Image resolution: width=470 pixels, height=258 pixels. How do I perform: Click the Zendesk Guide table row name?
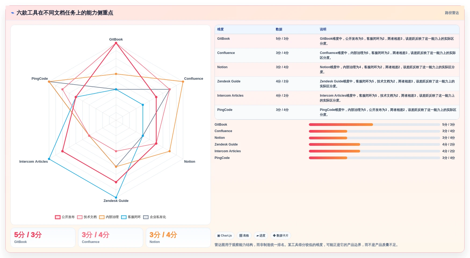[229, 81]
